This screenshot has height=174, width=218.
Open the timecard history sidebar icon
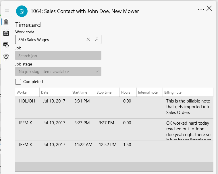(6, 45)
